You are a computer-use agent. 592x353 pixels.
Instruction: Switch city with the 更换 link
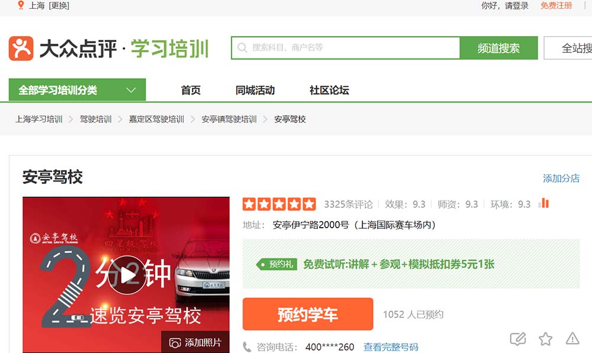pyautogui.click(x=59, y=6)
